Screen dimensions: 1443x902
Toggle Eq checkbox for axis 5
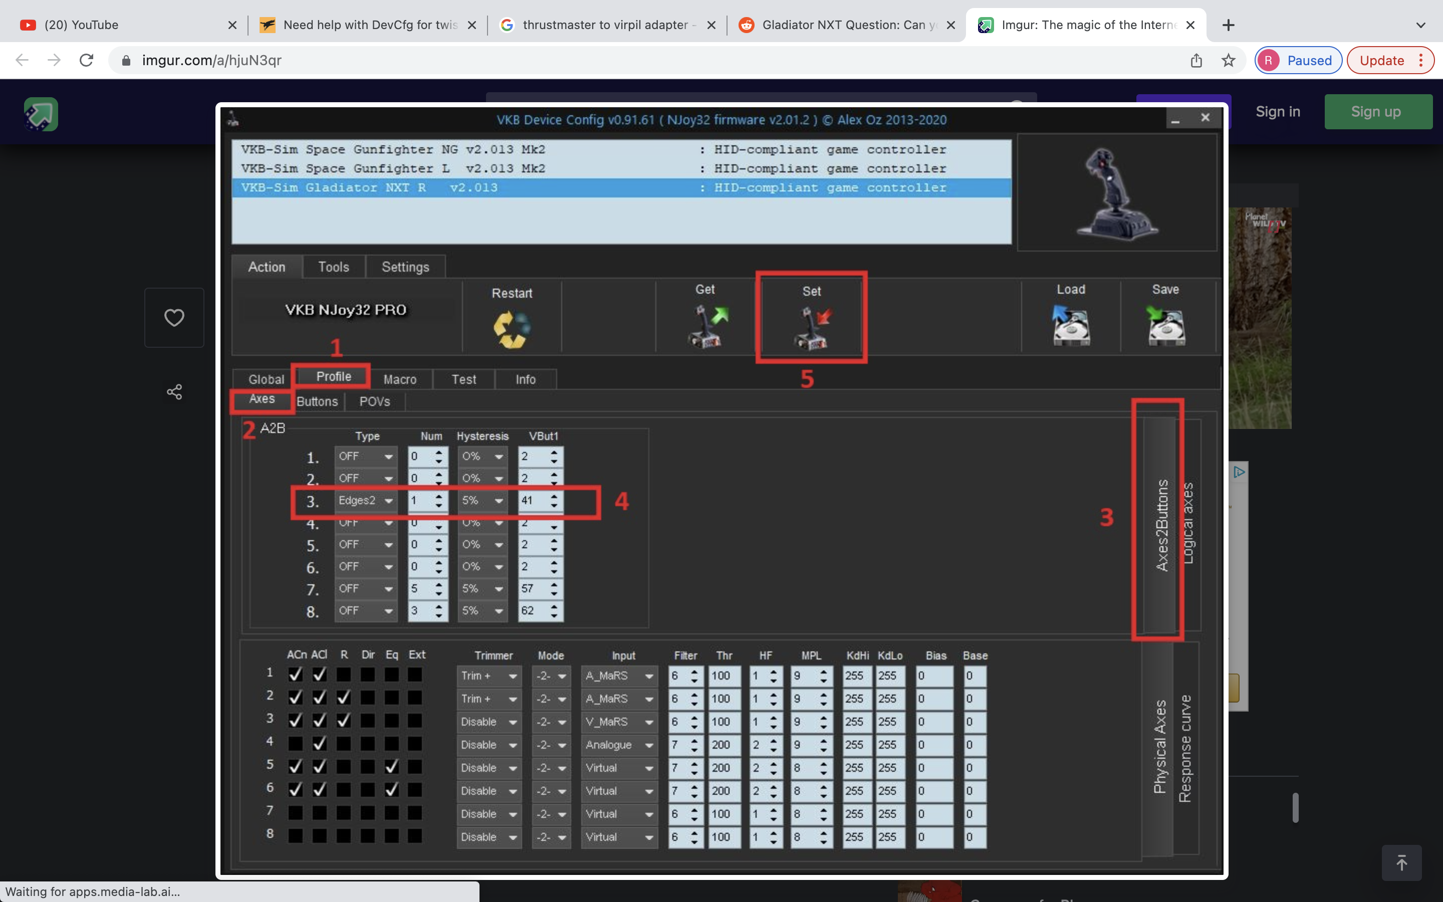(x=392, y=767)
